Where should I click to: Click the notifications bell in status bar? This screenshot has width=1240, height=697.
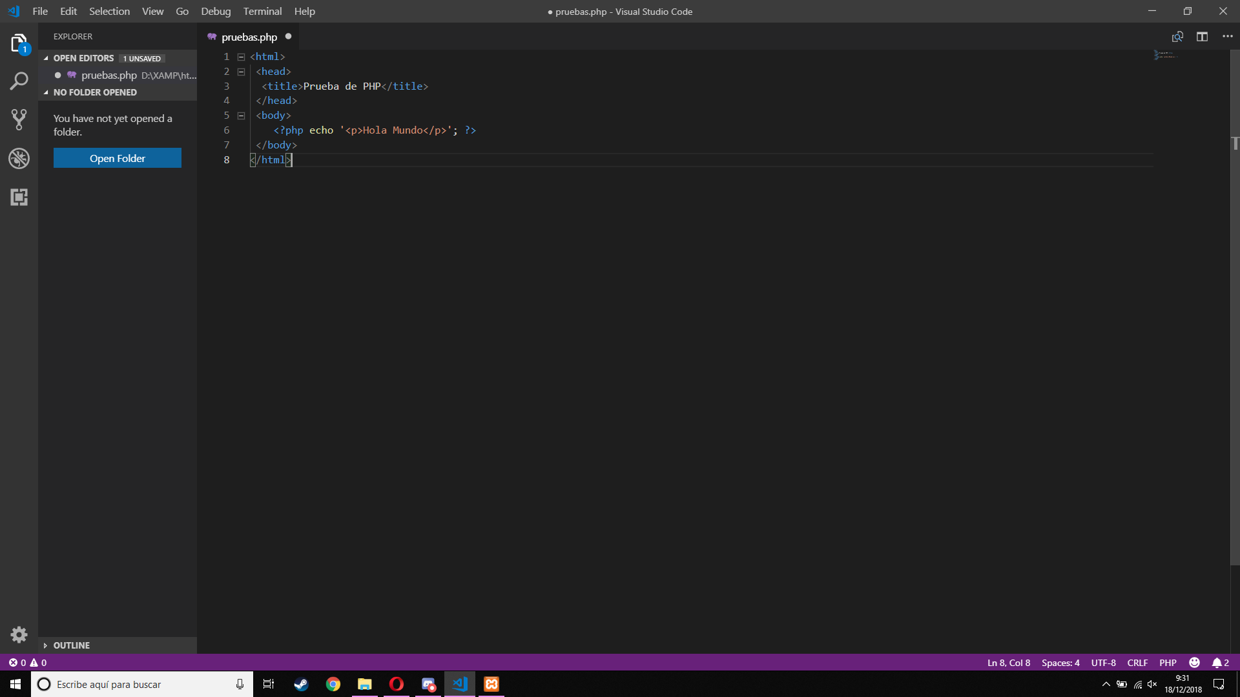pyautogui.click(x=1217, y=663)
